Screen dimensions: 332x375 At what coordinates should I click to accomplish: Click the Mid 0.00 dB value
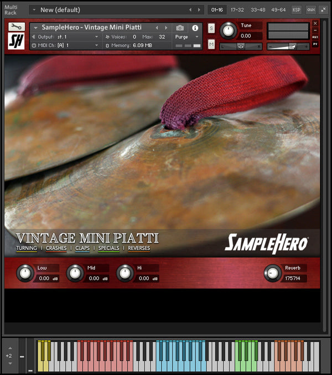point(97,279)
